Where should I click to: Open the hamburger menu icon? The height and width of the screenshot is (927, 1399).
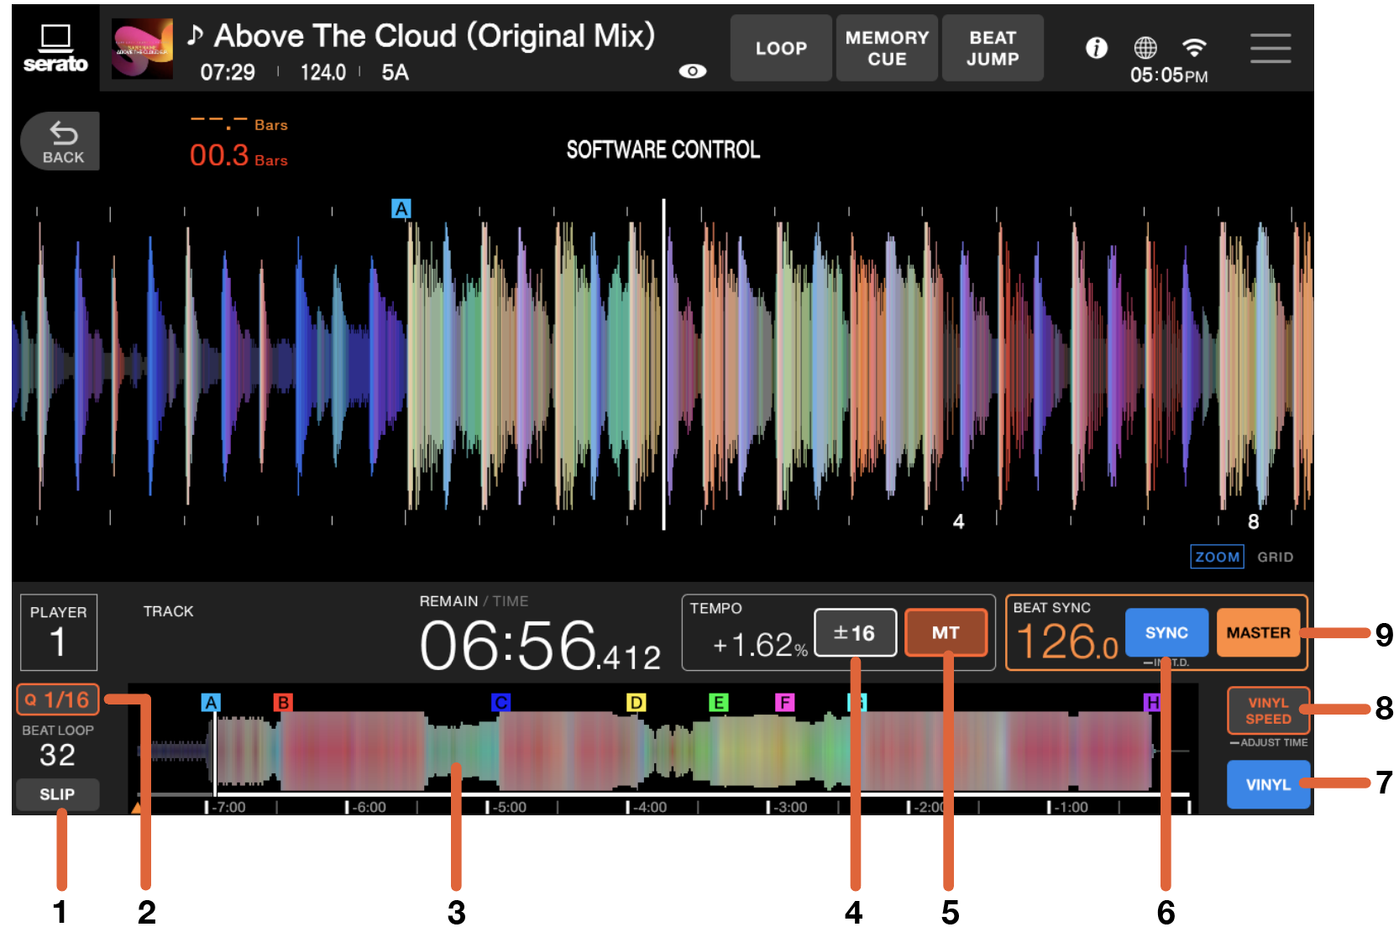coord(1271,49)
